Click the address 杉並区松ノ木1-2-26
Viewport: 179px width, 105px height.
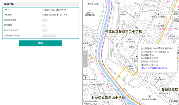tap(55, 15)
